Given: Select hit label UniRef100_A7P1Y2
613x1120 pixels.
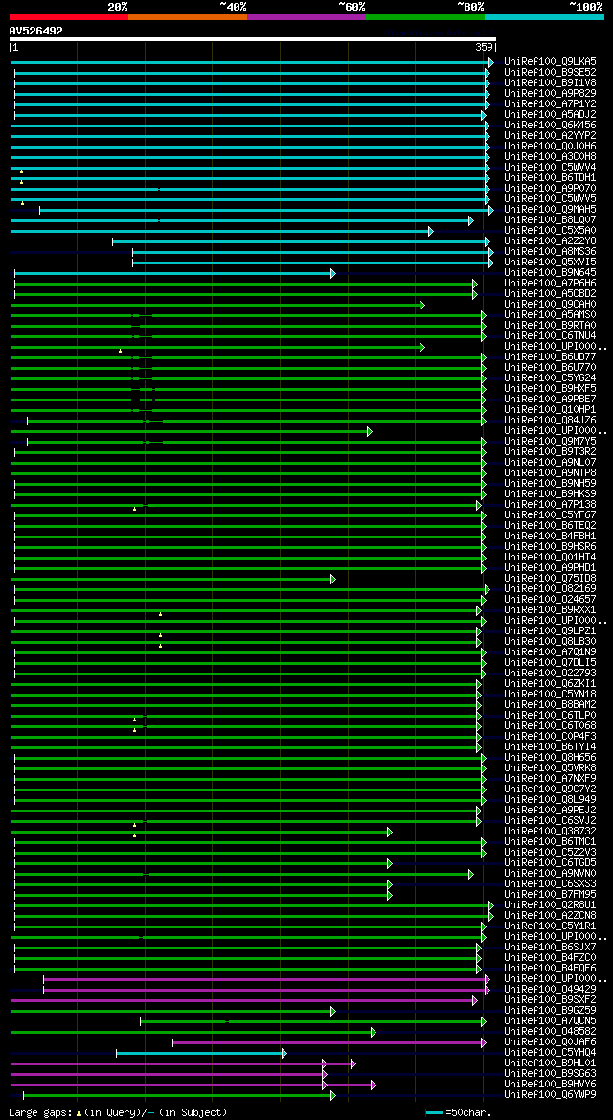Looking at the screenshot, I should click(550, 104).
